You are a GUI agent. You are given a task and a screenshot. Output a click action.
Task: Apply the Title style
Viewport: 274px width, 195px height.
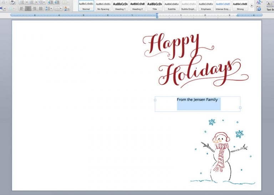tap(154, 6)
